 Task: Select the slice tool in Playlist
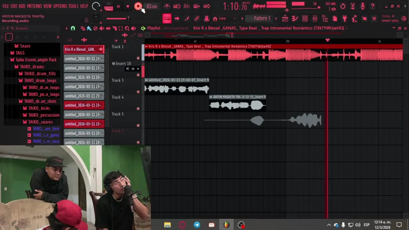click(114, 28)
